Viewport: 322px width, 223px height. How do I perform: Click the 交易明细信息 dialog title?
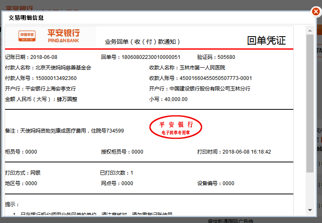[26, 18]
